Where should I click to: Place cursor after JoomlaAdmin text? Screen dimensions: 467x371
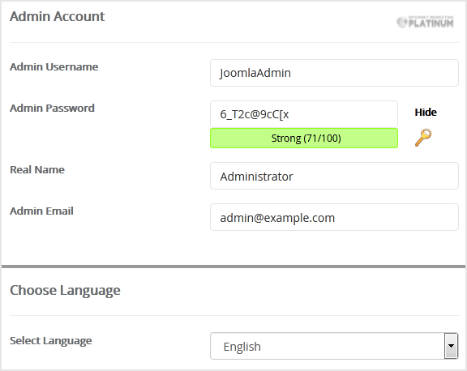coord(292,73)
